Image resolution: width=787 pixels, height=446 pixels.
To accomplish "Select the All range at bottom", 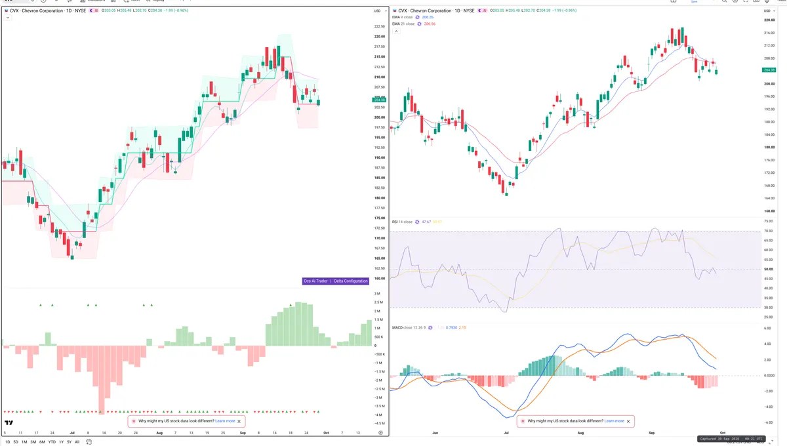I will 77,442.
